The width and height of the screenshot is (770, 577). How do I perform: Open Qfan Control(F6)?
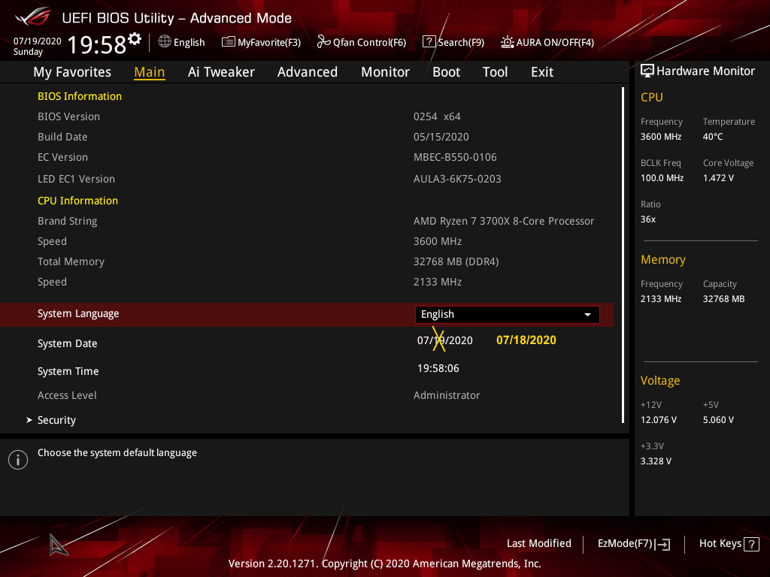[362, 42]
